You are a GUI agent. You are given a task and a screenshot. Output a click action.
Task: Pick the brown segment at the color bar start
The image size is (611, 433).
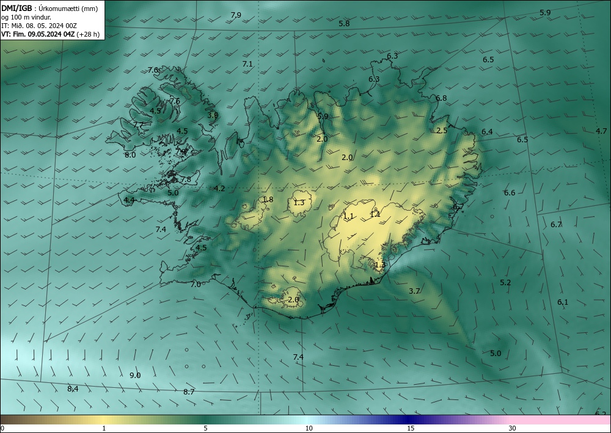coord(16,420)
